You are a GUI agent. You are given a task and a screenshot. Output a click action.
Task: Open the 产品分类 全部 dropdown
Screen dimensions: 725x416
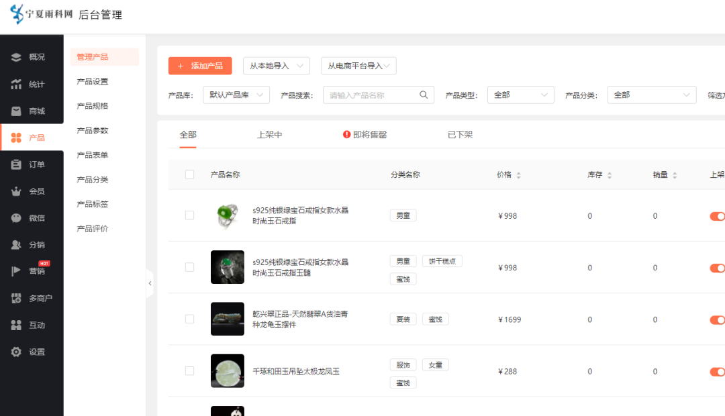coord(652,95)
